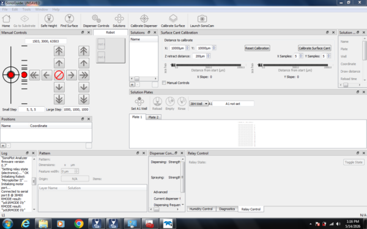This screenshot has height=229, width=367.
Task: Click the Z-axis vertical slider handle
Action: [x=24, y=75]
